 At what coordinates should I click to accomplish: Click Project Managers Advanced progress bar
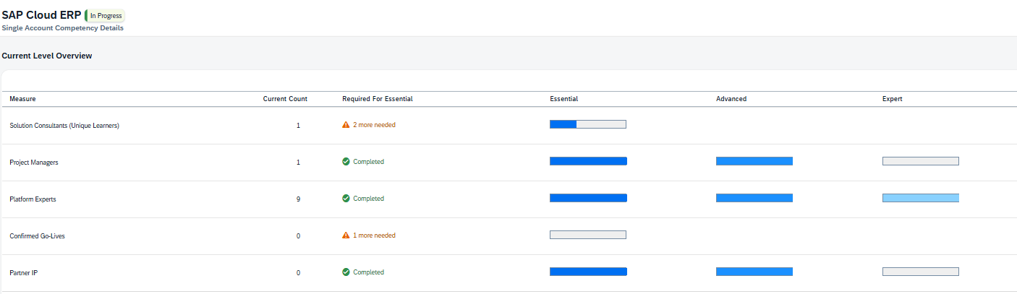pos(754,161)
